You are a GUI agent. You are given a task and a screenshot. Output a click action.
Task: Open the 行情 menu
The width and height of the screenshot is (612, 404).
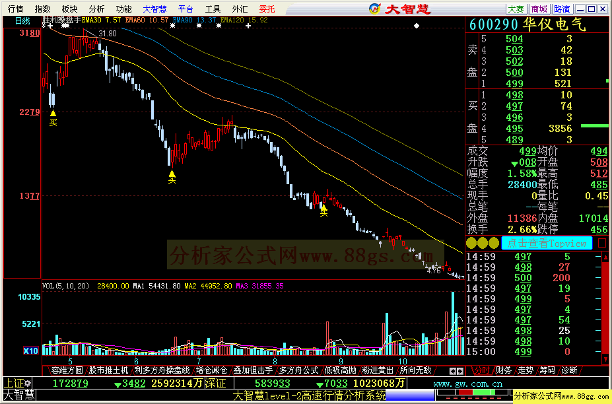pyautogui.click(x=16, y=9)
